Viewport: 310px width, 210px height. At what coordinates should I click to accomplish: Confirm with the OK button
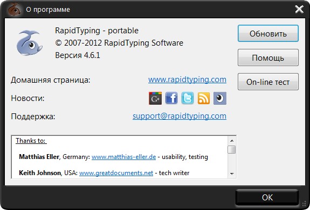pos(267,198)
